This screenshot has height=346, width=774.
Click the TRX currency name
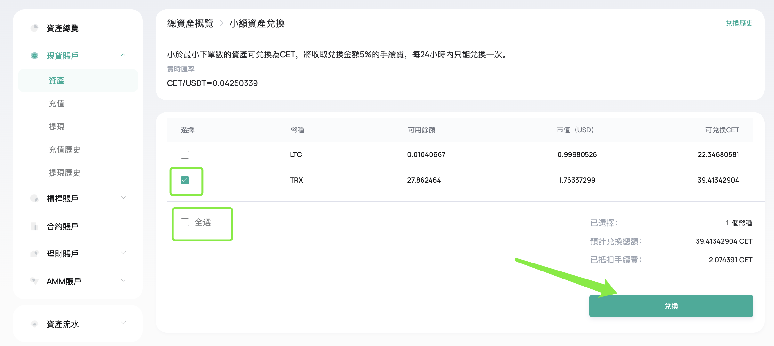point(296,180)
